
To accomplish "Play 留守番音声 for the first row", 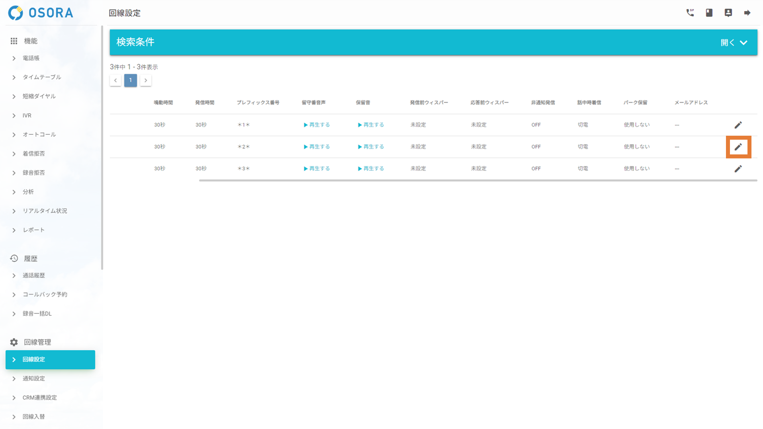I will 317,125.
